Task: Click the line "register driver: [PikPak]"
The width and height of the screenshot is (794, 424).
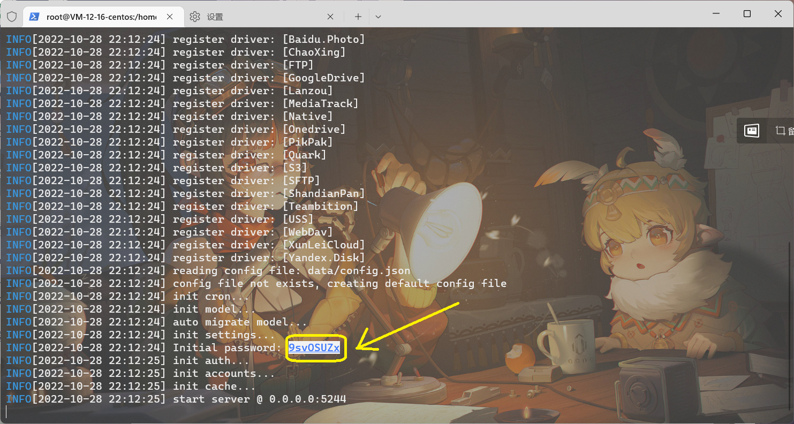Action: [253, 142]
